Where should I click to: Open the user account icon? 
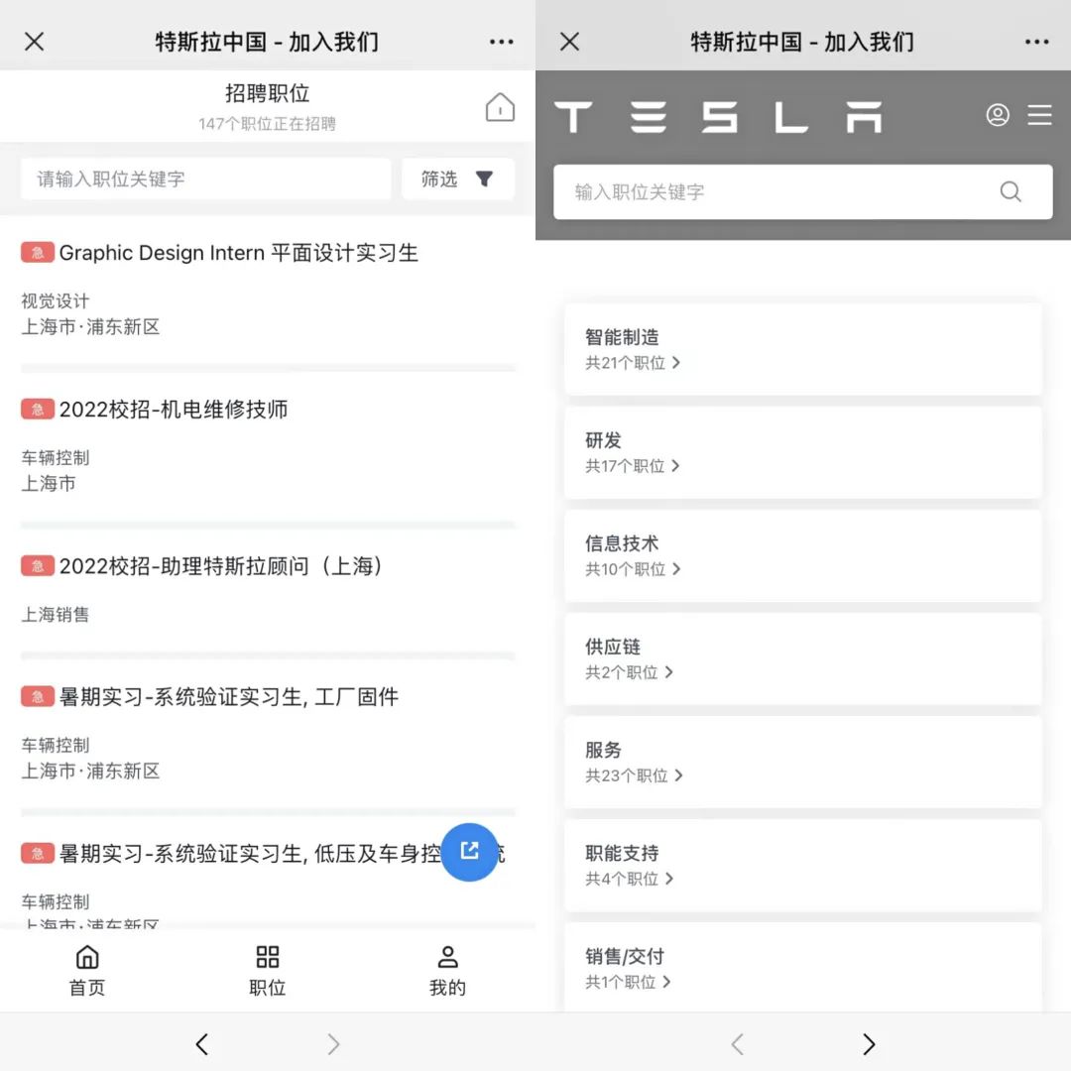[998, 115]
